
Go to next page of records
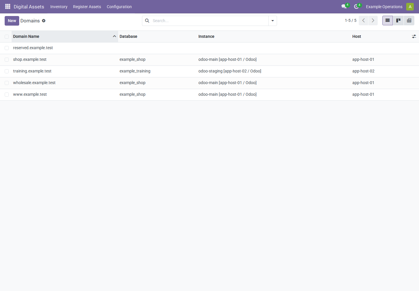[373, 21]
